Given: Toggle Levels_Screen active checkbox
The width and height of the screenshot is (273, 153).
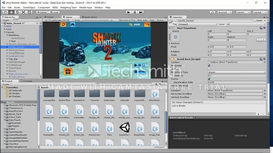Looking at the screenshot, I should click(x=176, y=21).
